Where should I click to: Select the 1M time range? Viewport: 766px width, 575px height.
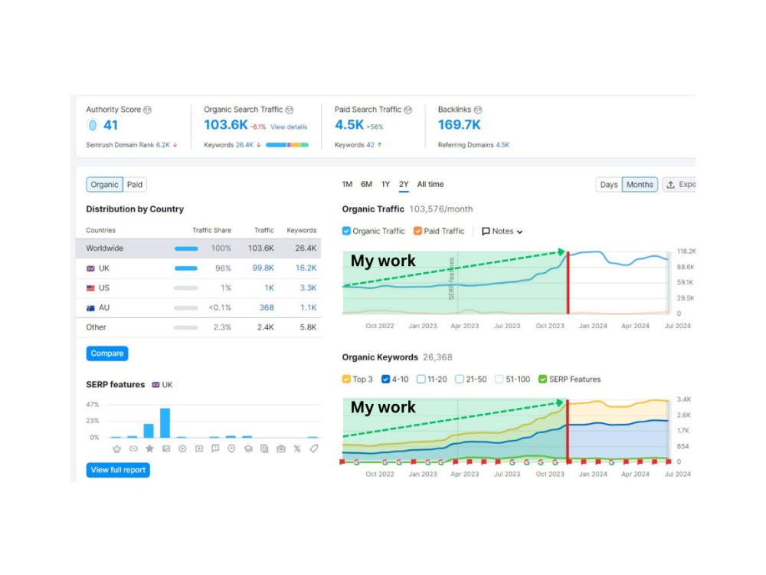[347, 184]
